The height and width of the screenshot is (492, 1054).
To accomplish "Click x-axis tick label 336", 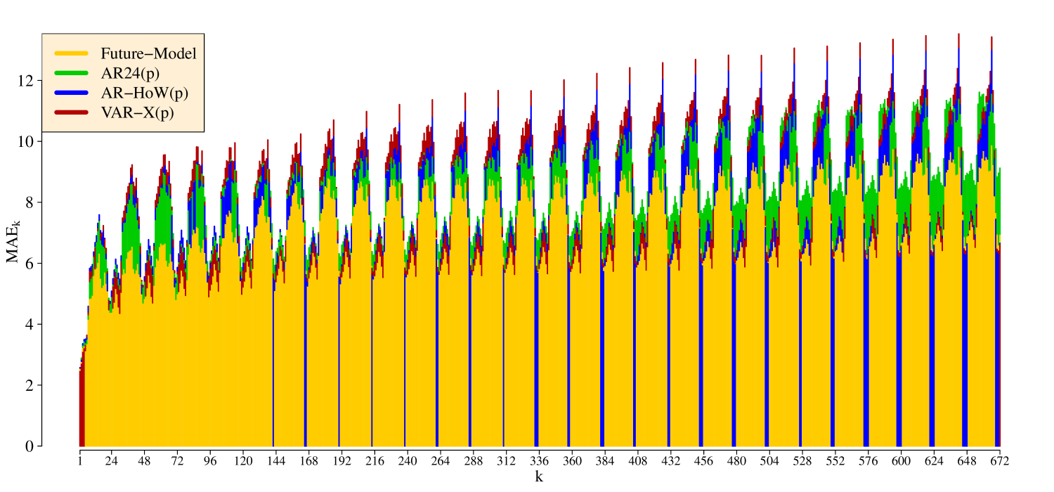I will (x=539, y=461).
